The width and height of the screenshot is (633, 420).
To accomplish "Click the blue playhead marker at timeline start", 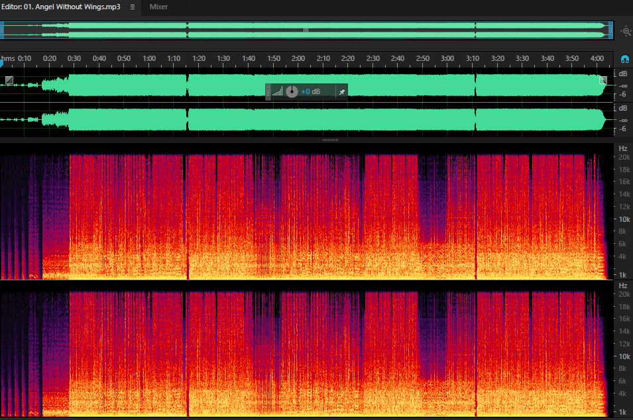I will pyautogui.click(x=1, y=62).
